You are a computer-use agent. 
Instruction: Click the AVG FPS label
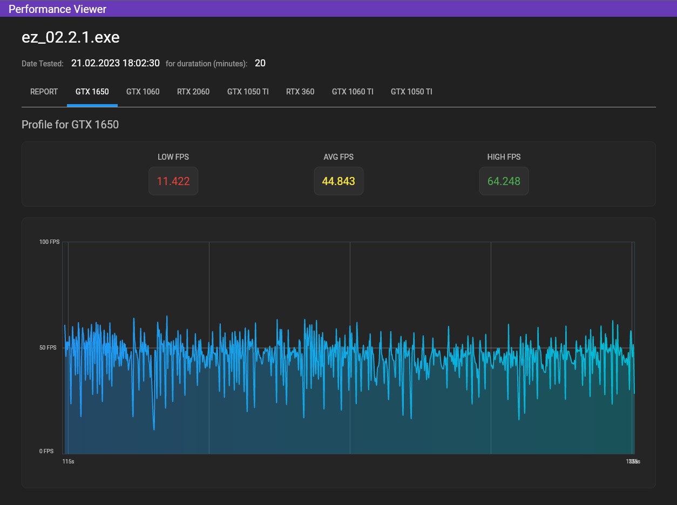338,157
